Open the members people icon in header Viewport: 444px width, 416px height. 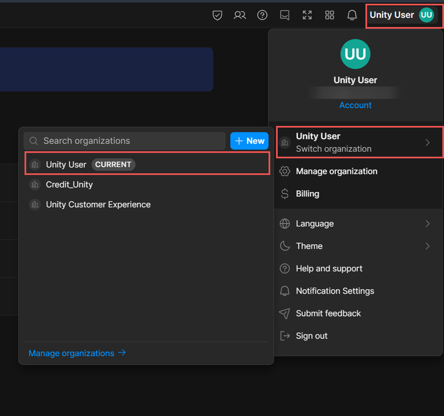[x=240, y=16]
